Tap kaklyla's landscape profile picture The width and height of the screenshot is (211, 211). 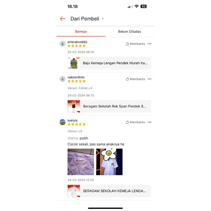click(62, 122)
